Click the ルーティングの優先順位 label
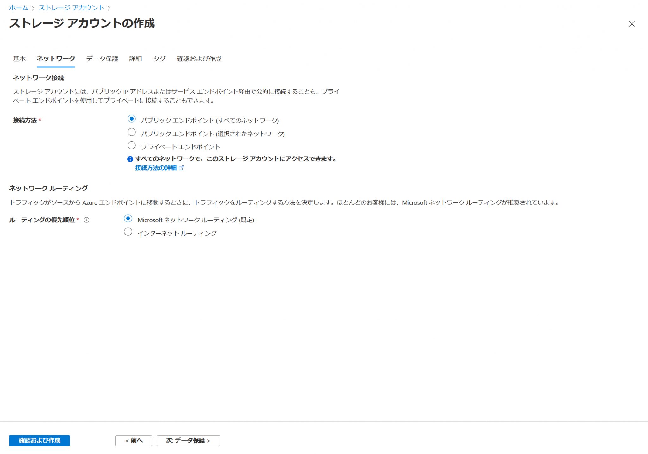The height and width of the screenshot is (454, 648). tap(42, 220)
